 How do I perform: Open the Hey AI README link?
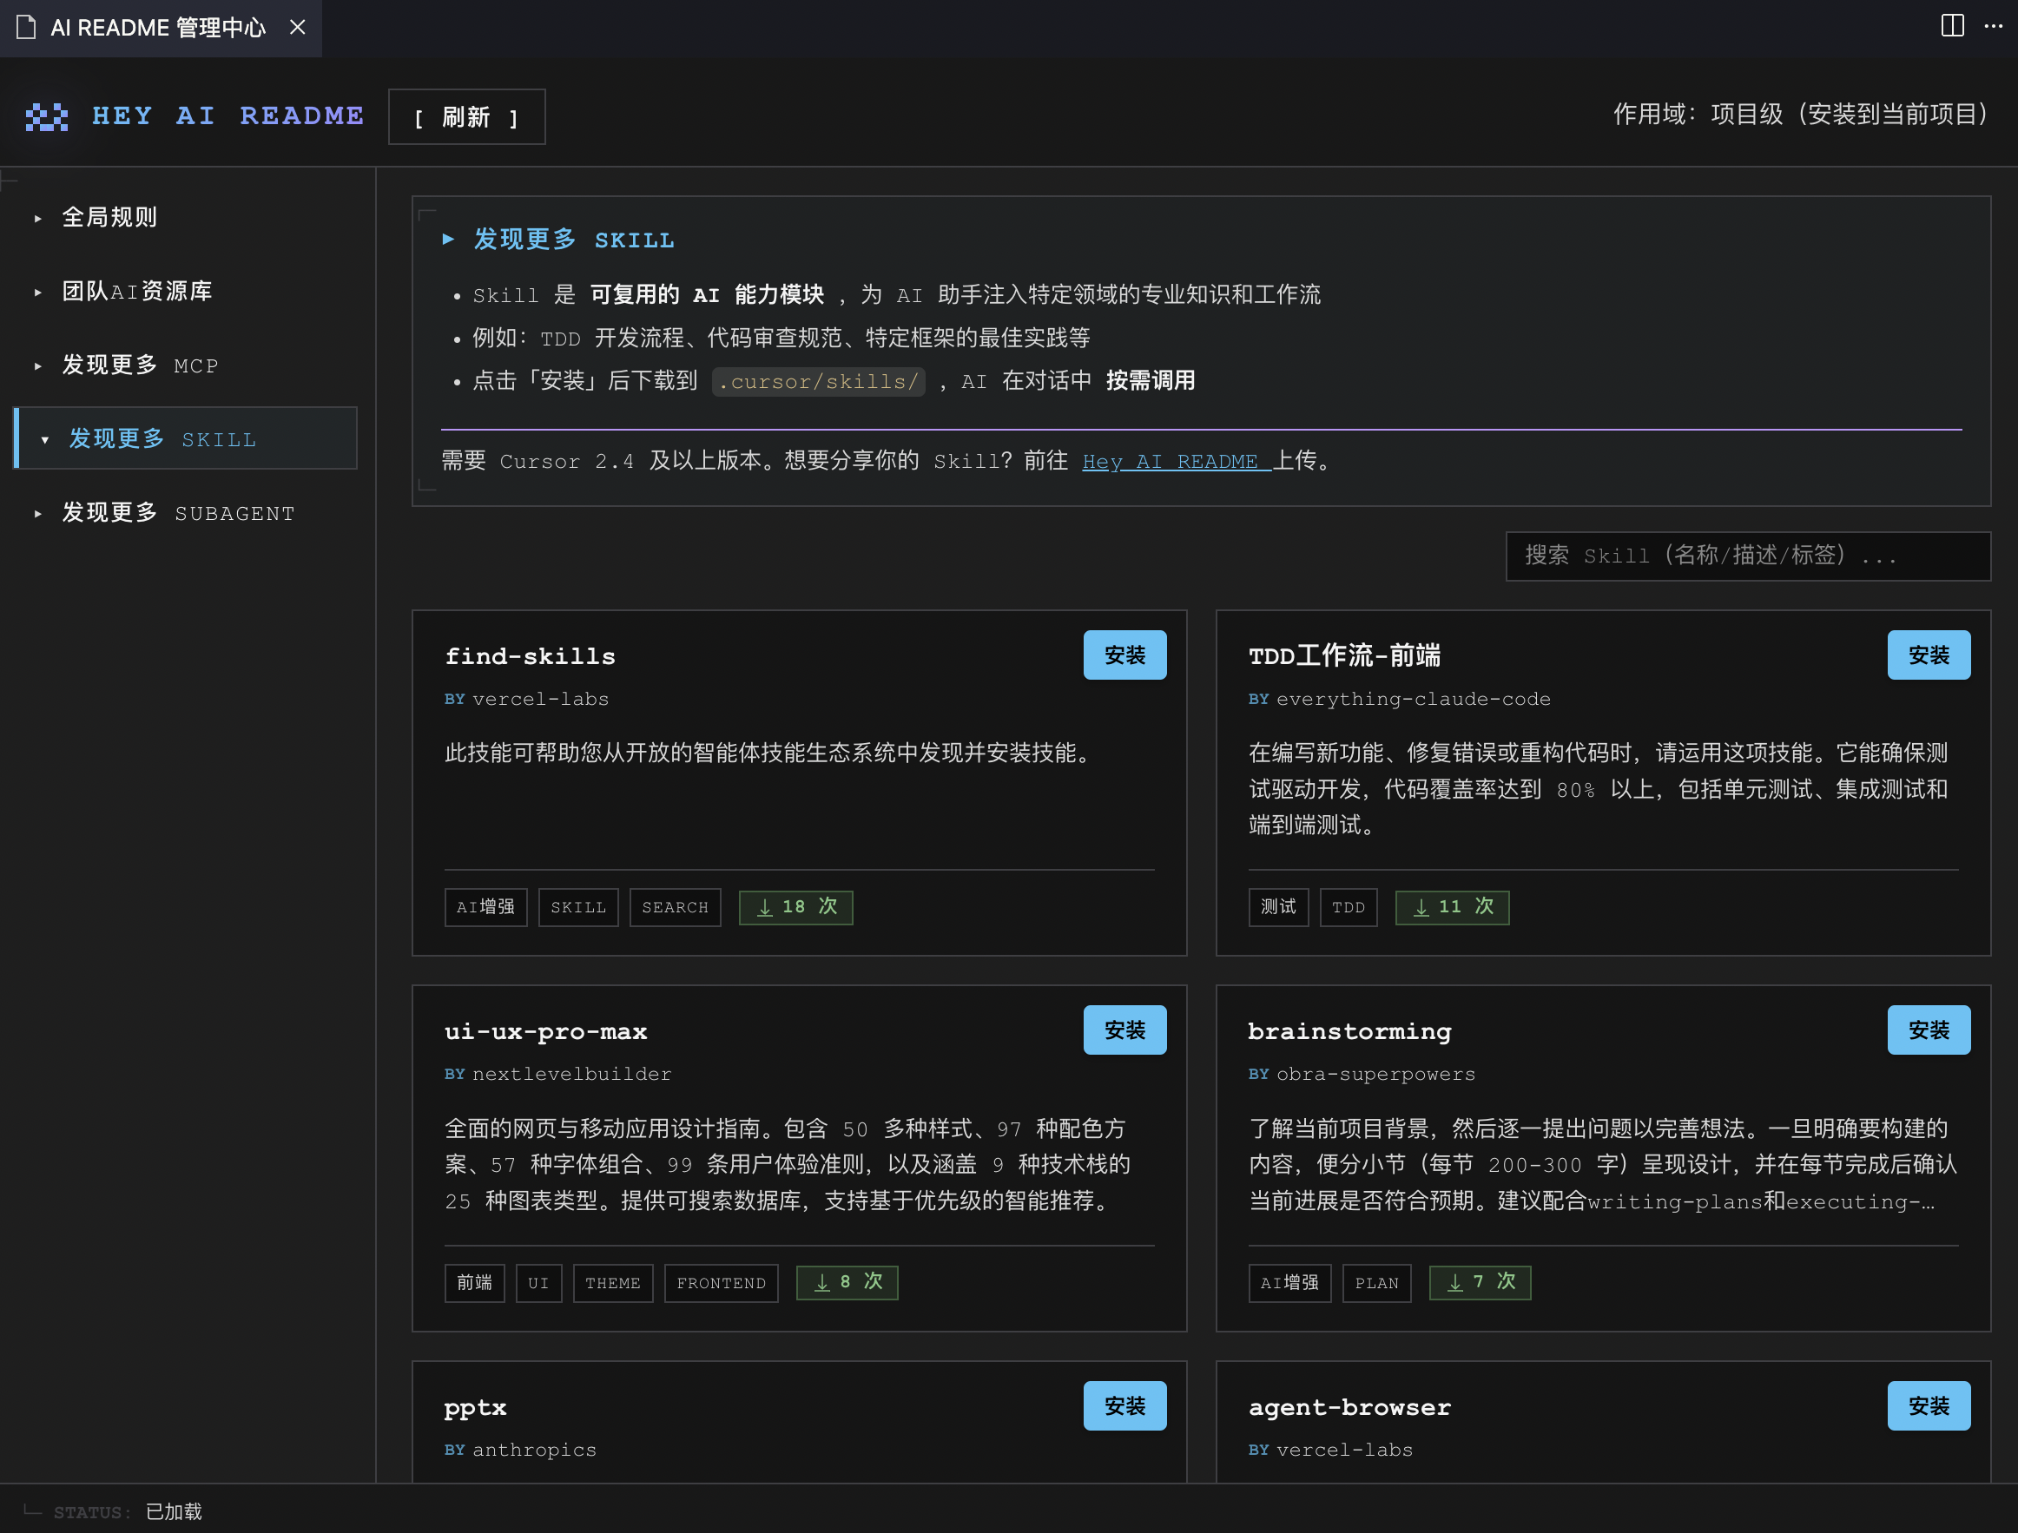pyautogui.click(x=1177, y=462)
